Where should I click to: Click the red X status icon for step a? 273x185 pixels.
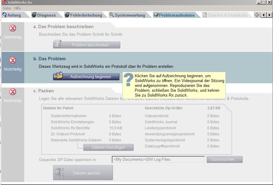13,28
